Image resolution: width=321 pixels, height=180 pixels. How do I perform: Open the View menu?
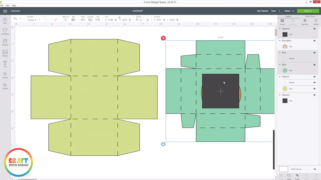tap(7, 5)
